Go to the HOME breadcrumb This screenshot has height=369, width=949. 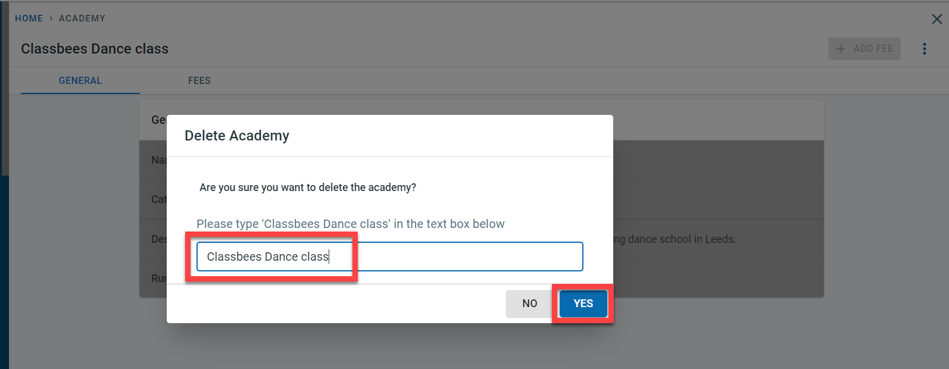click(29, 18)
